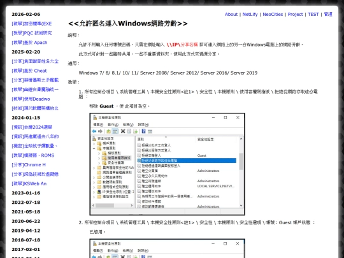Viewport: 344px width, 258px height.
Task: Expand the 2021-05-18 date group
Action: (26, 211)
